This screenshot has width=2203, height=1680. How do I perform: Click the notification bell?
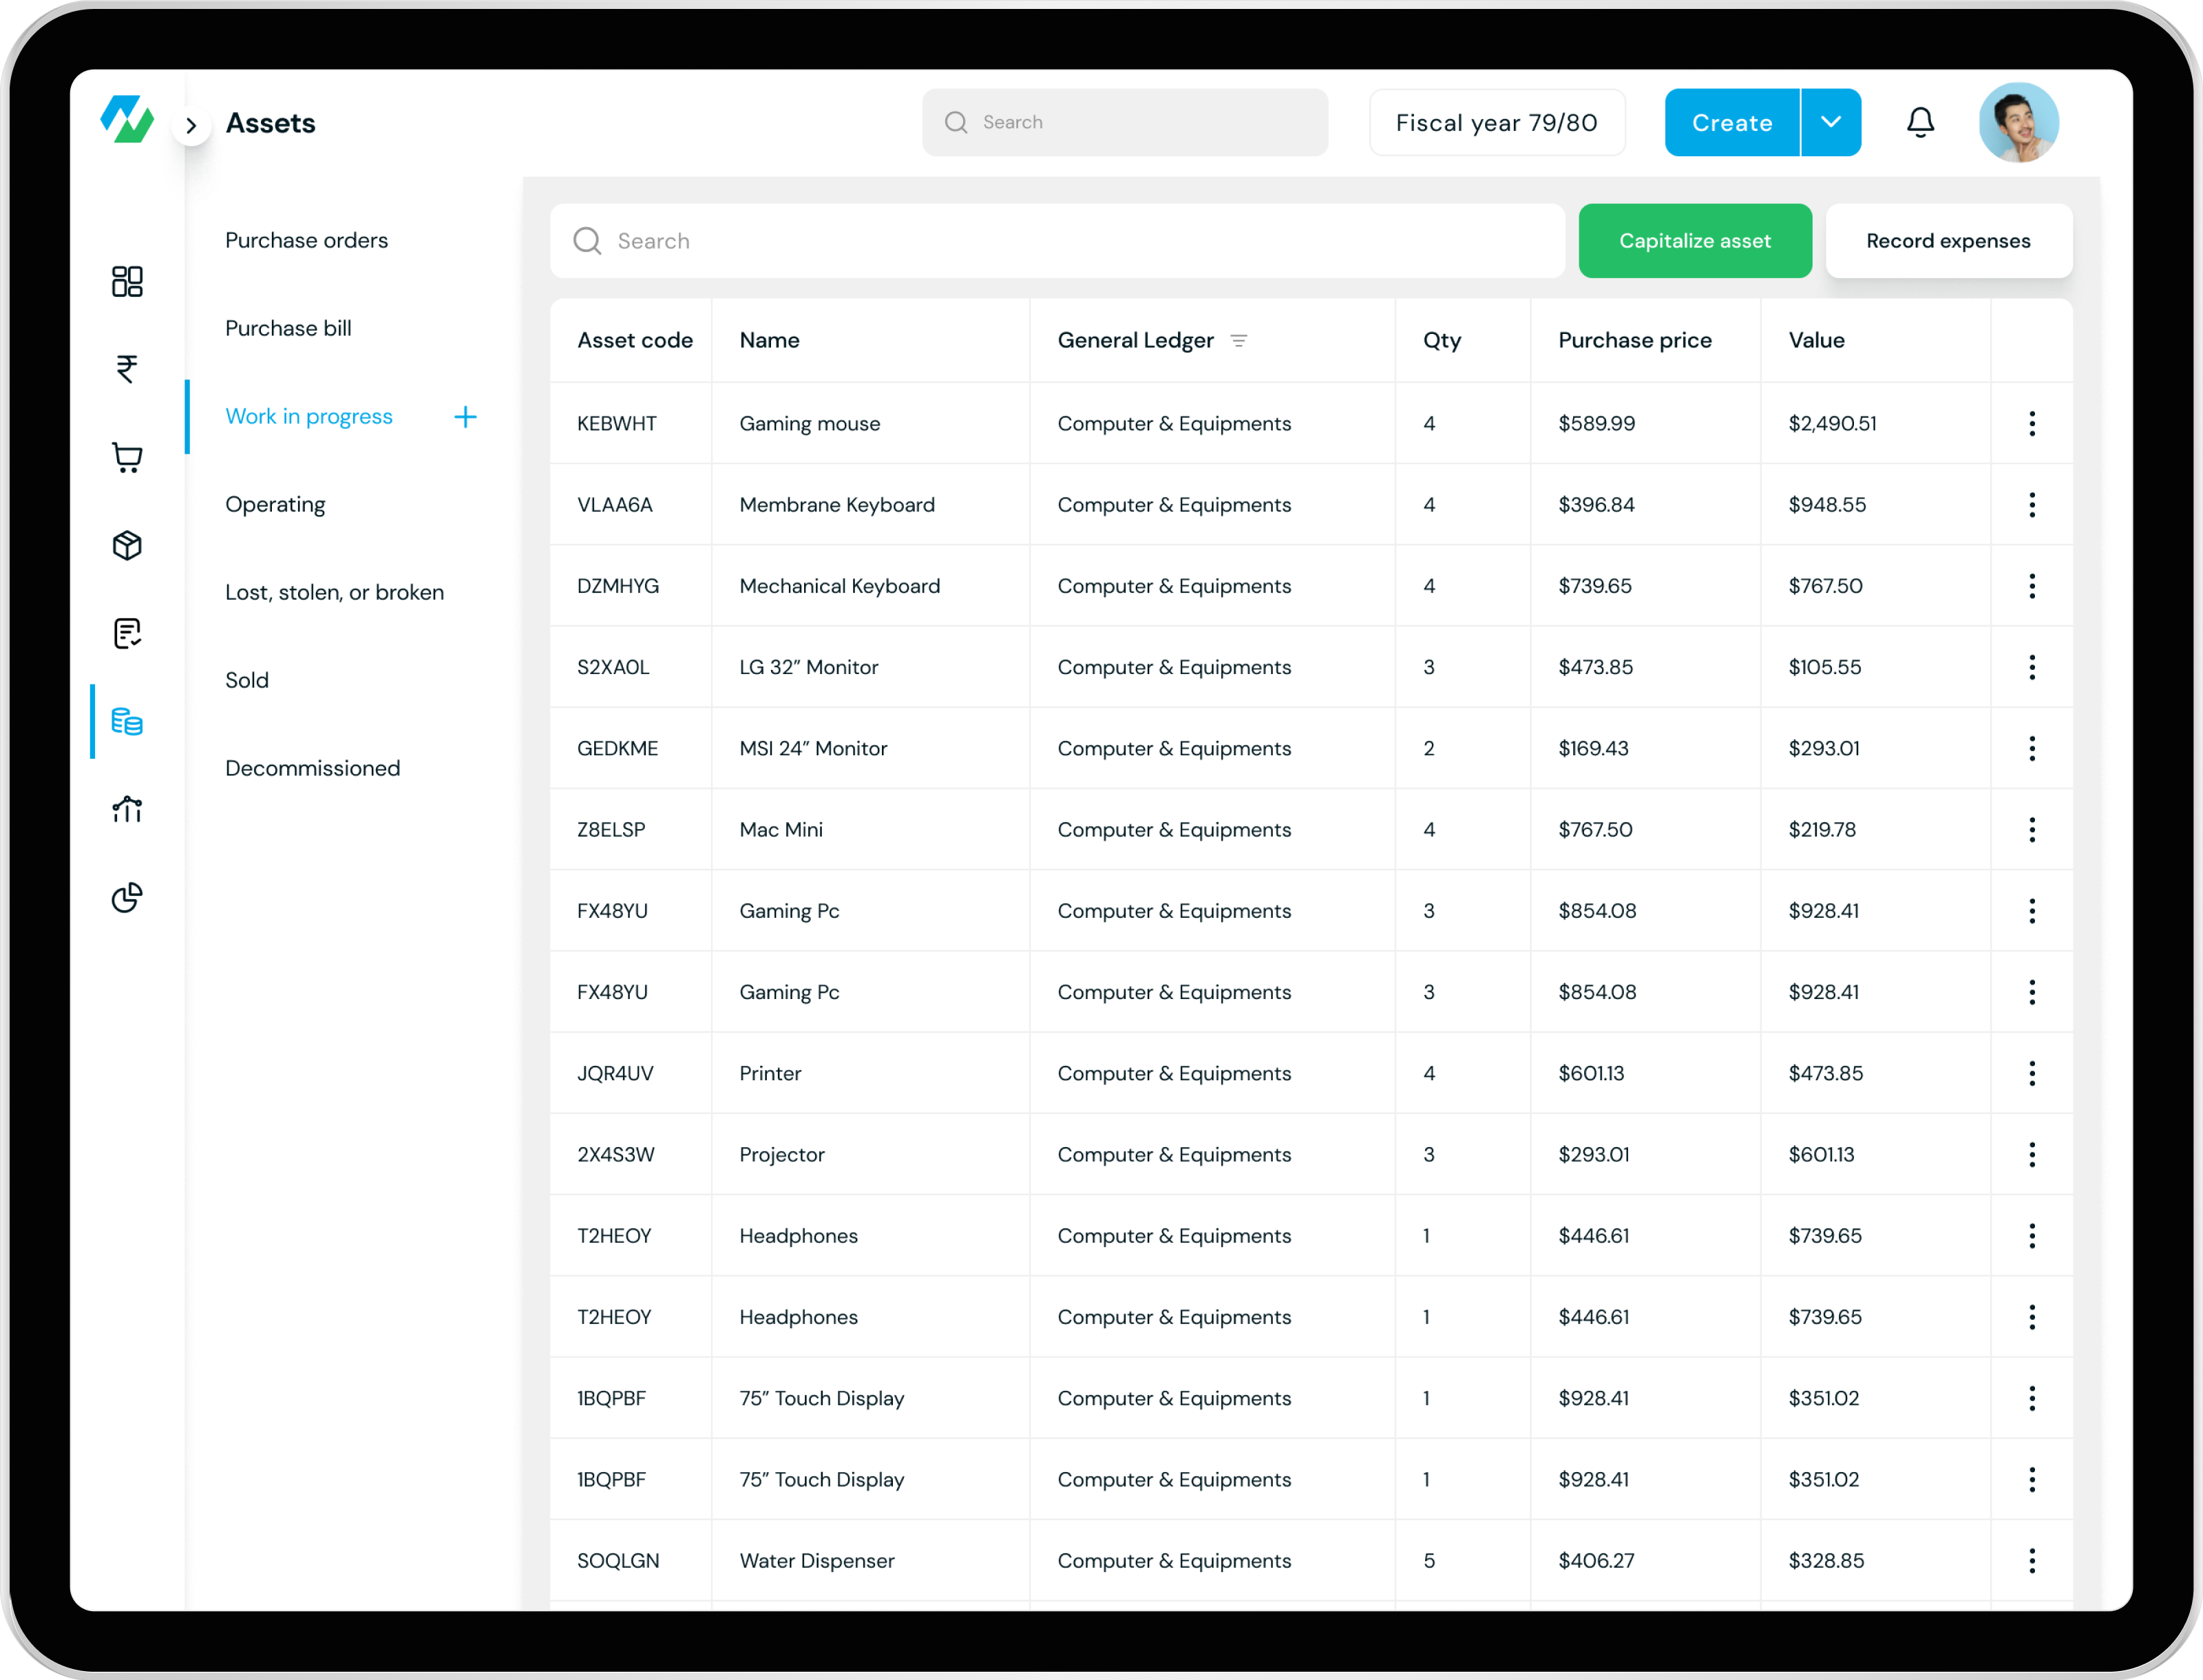coord(1920,122)
